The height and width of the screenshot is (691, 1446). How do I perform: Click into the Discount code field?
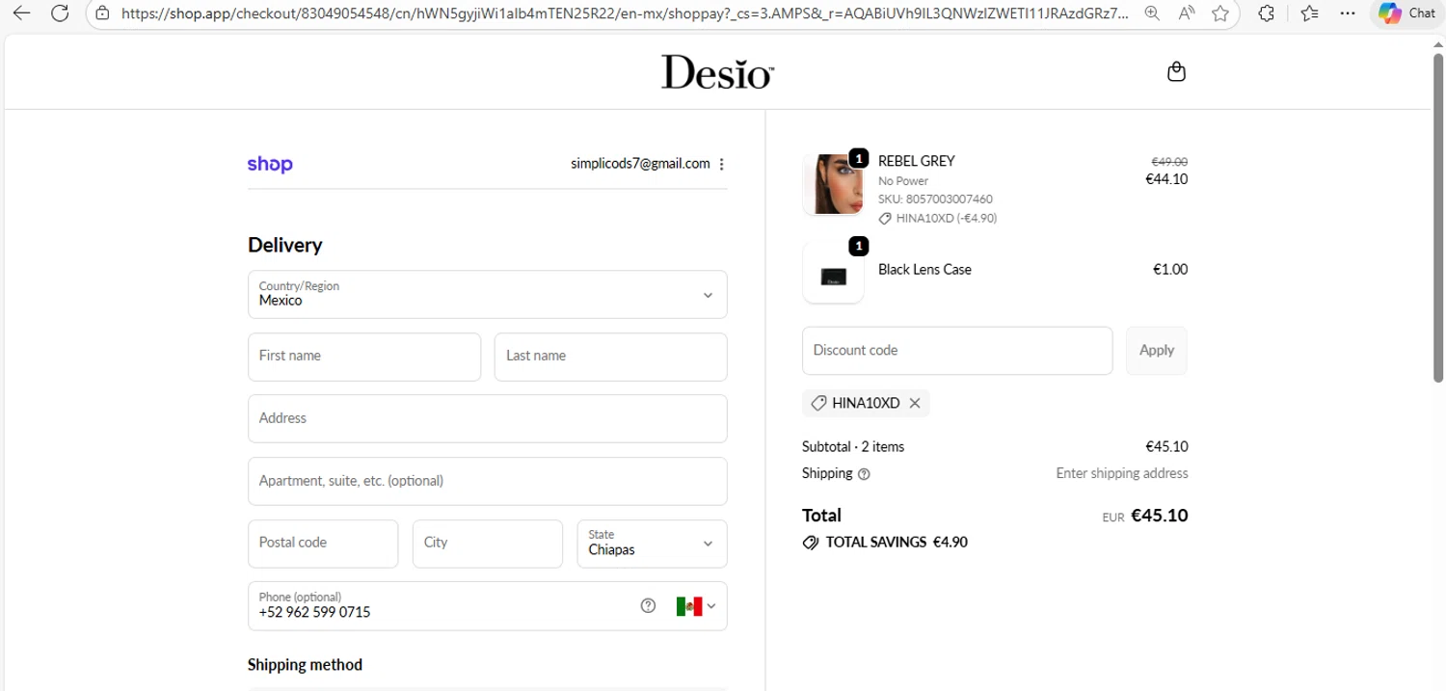point(957,351)
